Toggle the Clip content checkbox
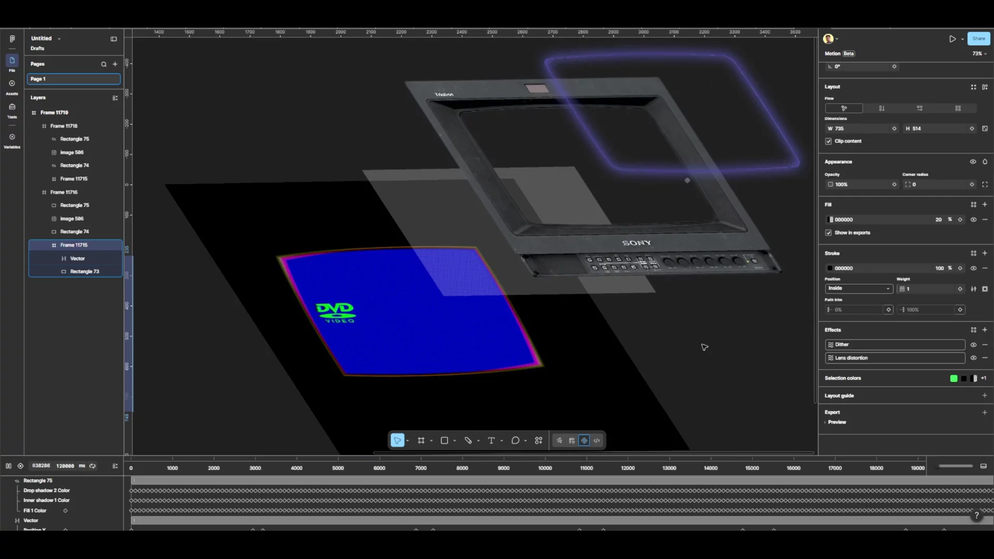The height and width of the screenshot is (559, 994). 828,141
